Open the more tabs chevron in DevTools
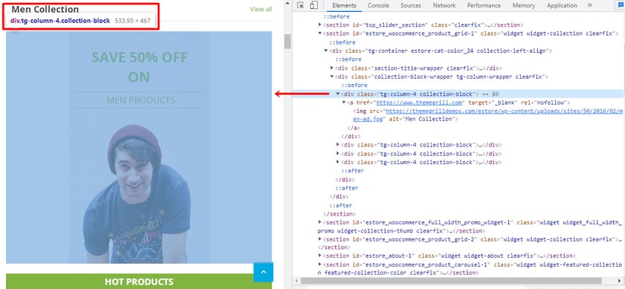This screenshot has width=625, height=289. (x=589, y=5)
